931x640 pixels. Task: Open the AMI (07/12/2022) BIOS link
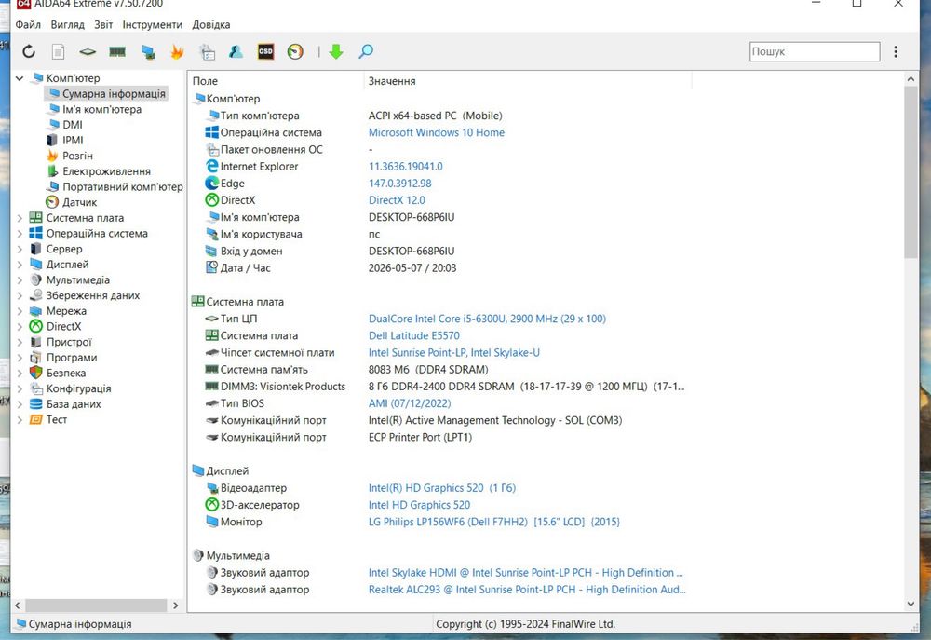[x=409, y=403]
